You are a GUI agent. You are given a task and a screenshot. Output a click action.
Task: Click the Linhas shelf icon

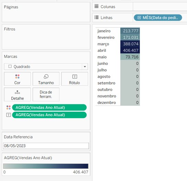(97, 18)
